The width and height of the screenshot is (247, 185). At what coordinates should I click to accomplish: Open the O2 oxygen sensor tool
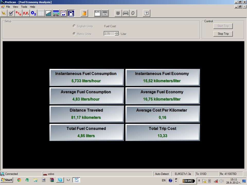pyautogui.click(x=33, y=13)
